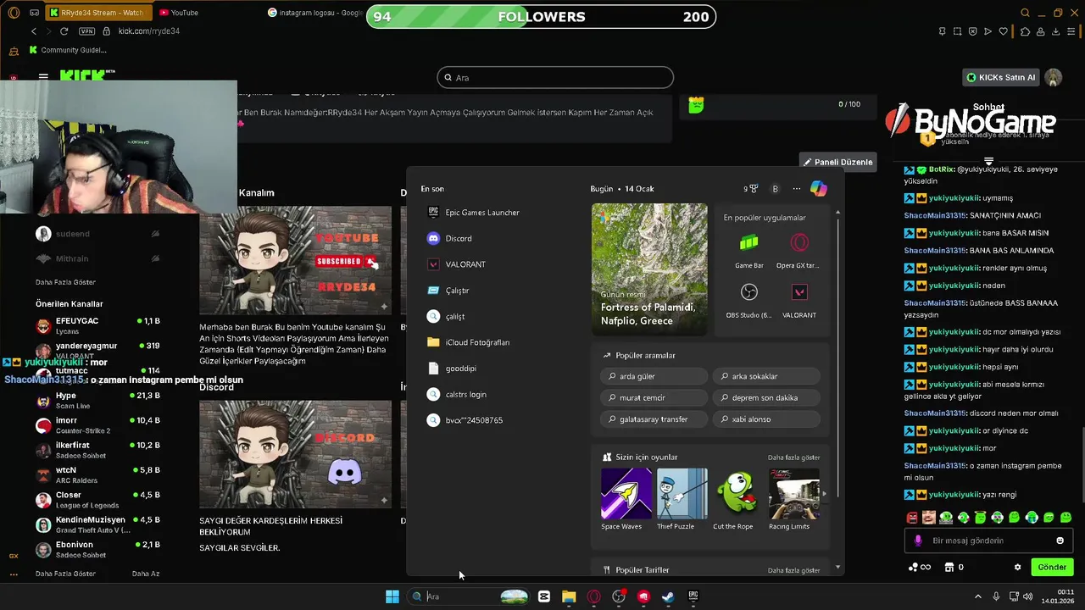Click Paneli Düzenle button

pos(837,162)
